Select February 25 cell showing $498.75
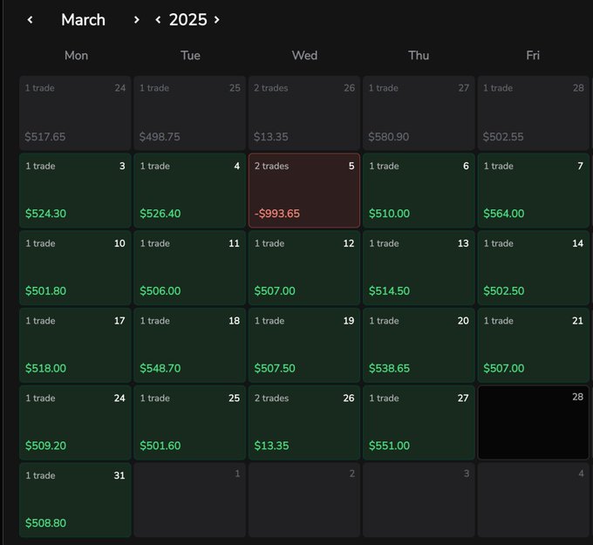The height and width of the screenshot is (545, 593). (x=190, y=113)
